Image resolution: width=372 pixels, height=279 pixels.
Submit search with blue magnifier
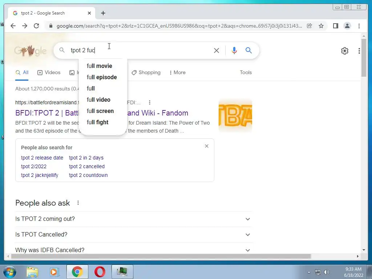[248, 50]
